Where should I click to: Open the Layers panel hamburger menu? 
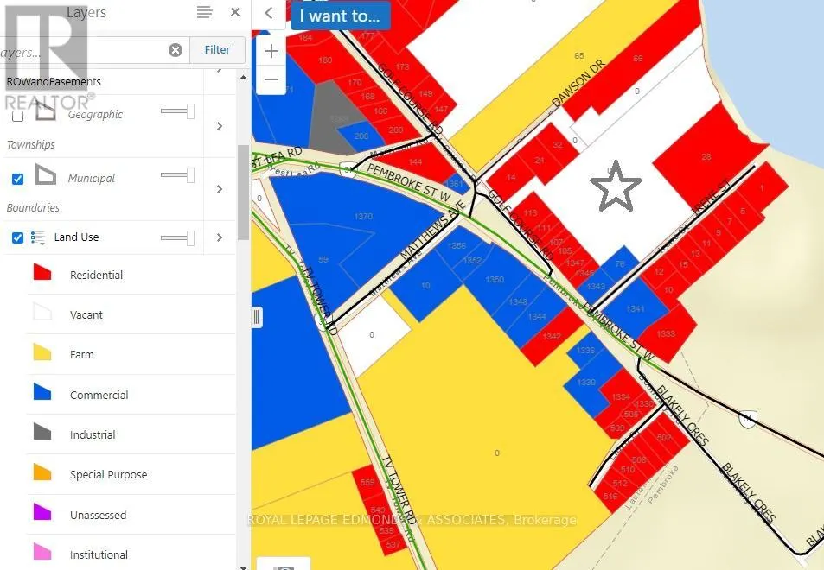point(204,12)
